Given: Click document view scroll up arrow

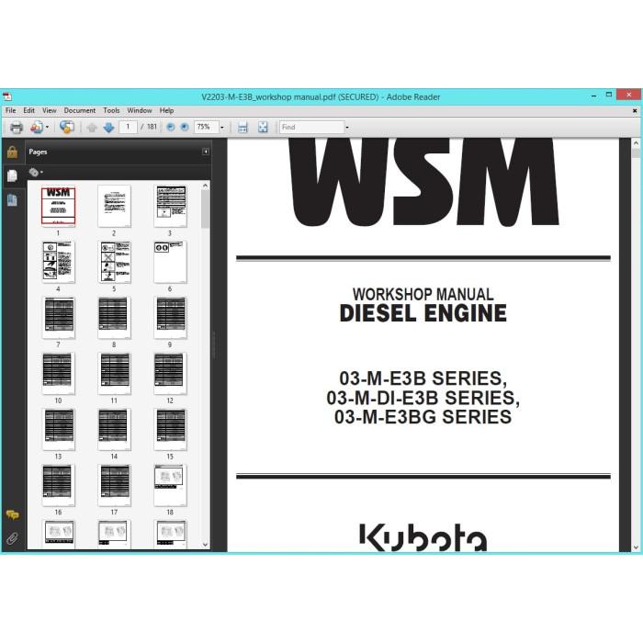Looking at the screenshot, I should pyautogui.click(x=636, y=143).
